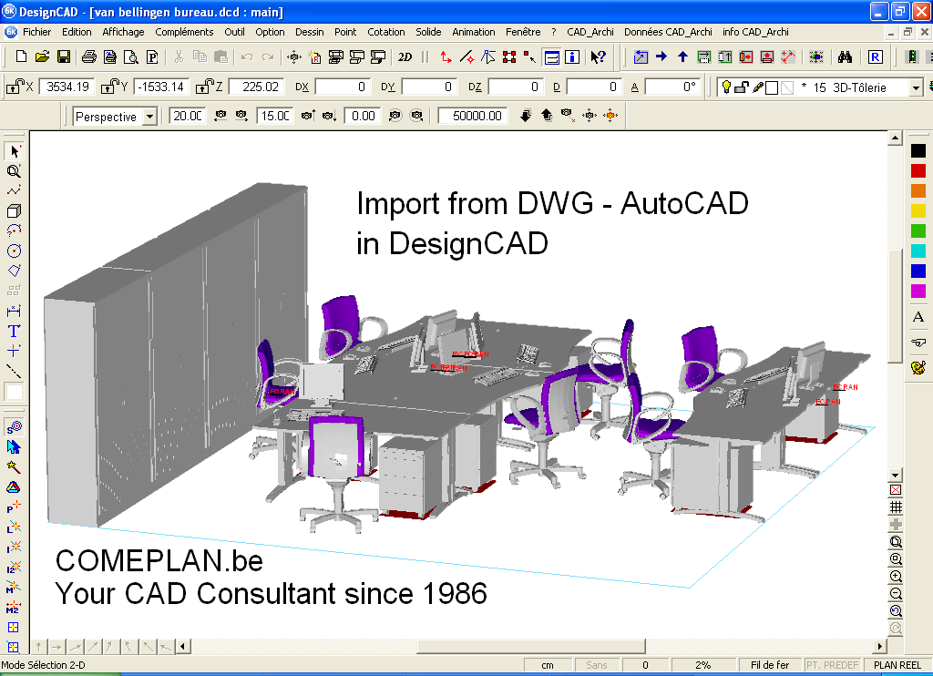This screenshot has width=933, height=676.
Task: Click the PT. PREDEF status button
Action: coord(833,665)
